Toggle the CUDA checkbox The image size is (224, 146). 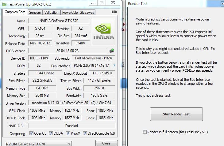click(51, 133)
